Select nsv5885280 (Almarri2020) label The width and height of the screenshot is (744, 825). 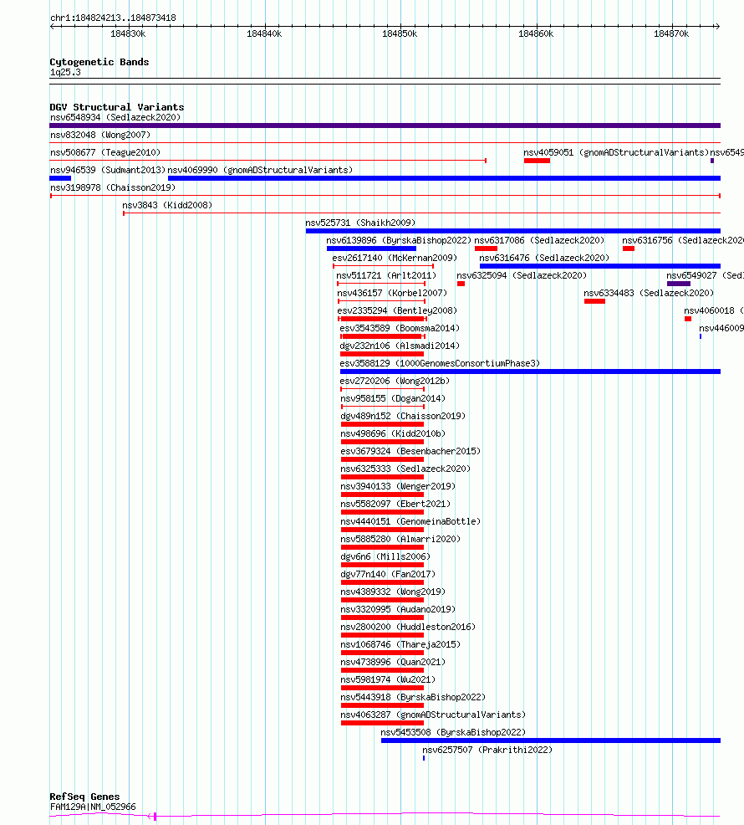[400, 540]
